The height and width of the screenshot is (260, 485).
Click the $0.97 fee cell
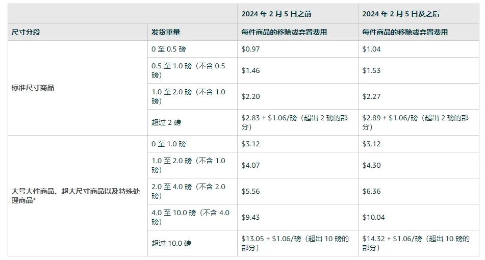[250, 49]
